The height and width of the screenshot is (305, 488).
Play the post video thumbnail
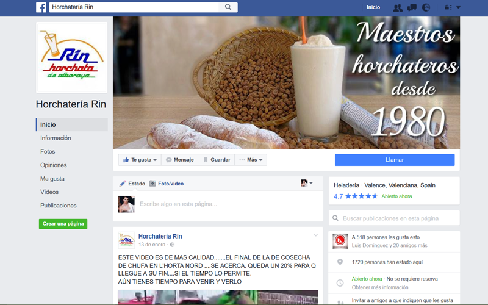(218, 297)
